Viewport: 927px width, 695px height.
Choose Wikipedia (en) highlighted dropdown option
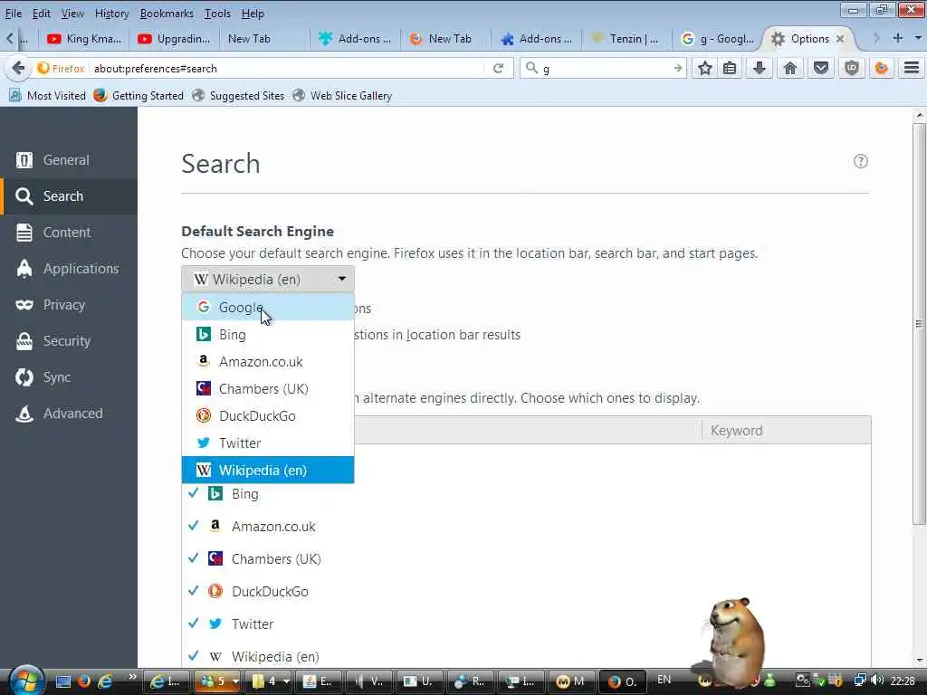[268, 471]
